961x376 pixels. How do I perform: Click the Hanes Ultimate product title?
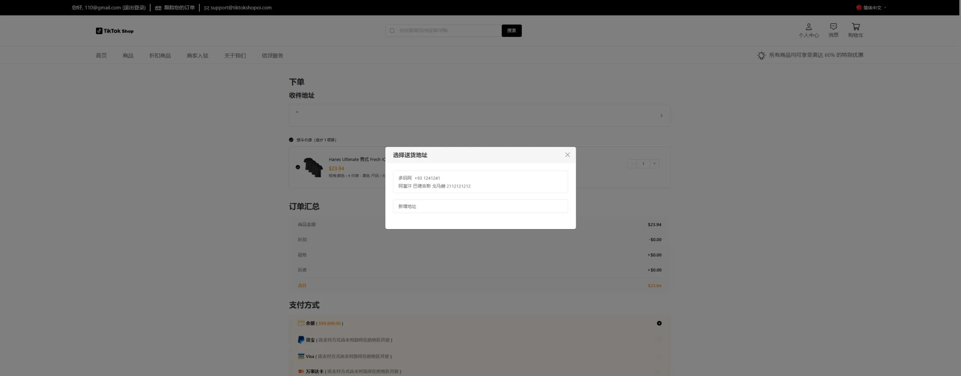pyautogui.click(x=357, y=159)
